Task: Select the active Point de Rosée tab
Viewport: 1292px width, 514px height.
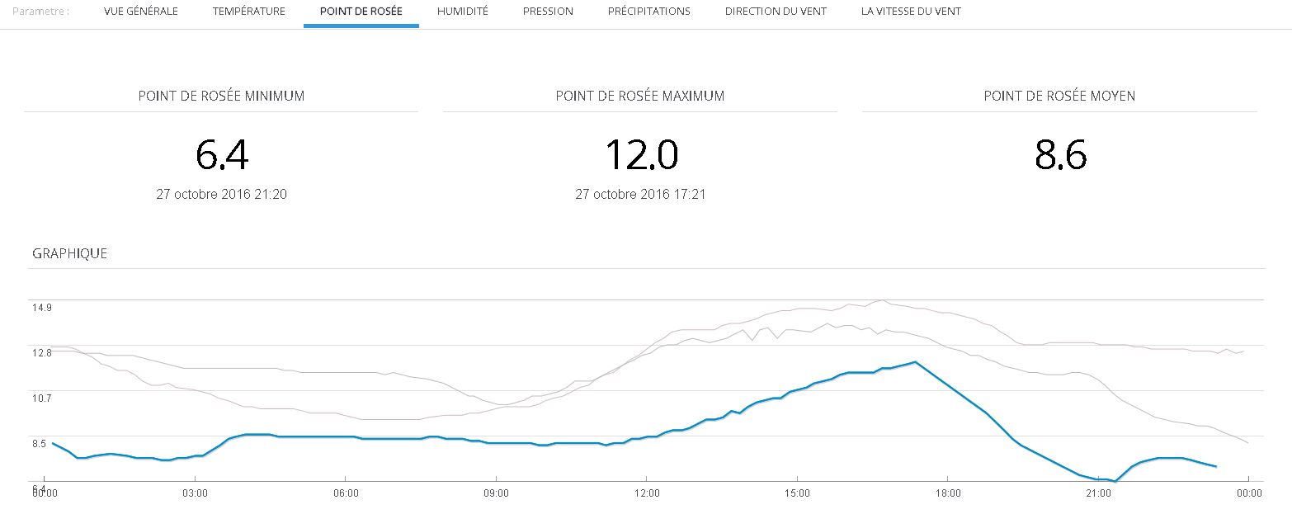Action: [361, 12]
